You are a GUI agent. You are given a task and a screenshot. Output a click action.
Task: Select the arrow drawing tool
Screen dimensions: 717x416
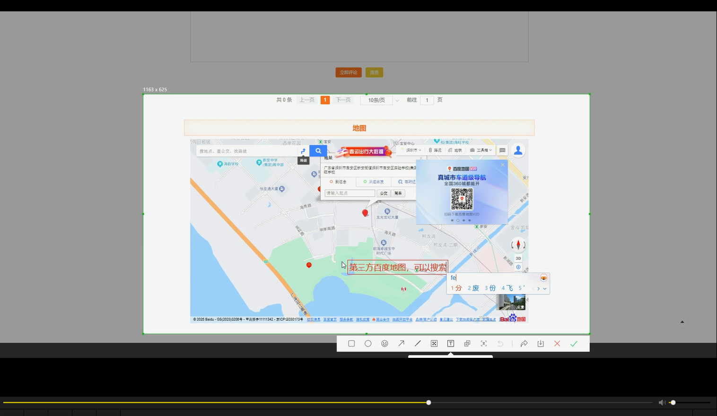click(401, 344)
